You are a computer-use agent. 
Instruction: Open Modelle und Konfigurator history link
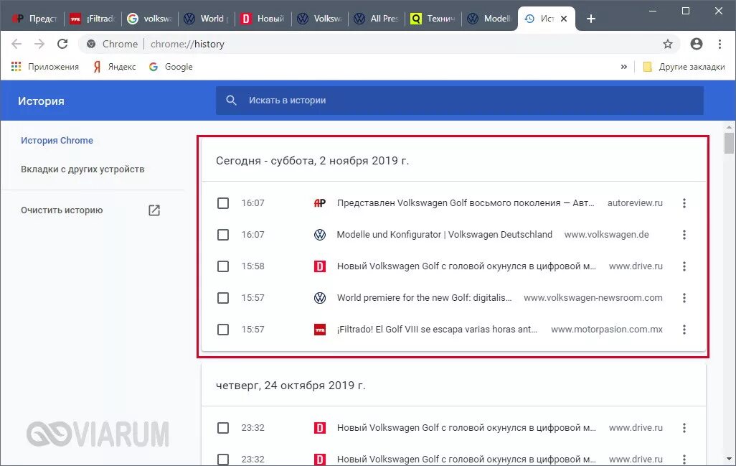pyautogui.click(x=445, y=235)
